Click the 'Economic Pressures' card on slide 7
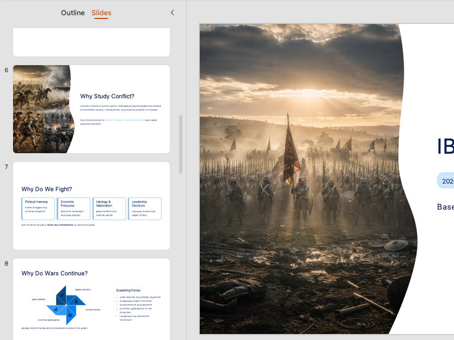 pyautogui.click(x=74, y=209)
